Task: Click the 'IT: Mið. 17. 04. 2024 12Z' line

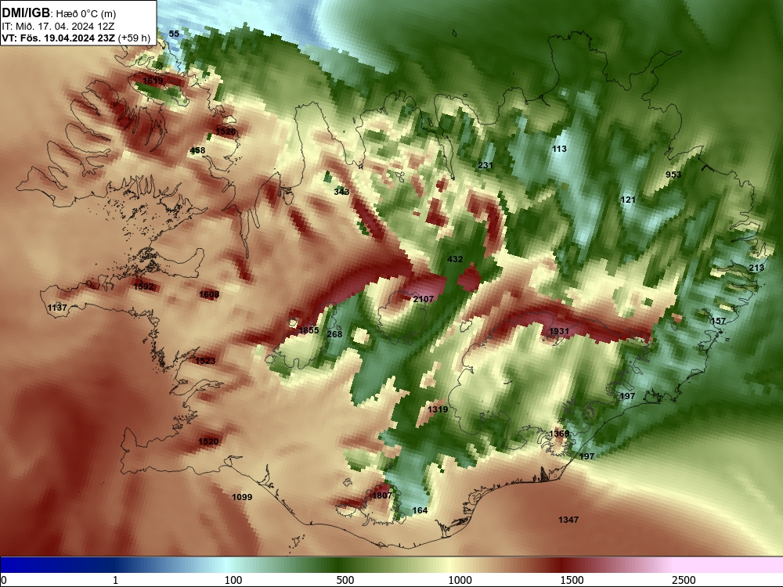Action: tap(58, 27)
